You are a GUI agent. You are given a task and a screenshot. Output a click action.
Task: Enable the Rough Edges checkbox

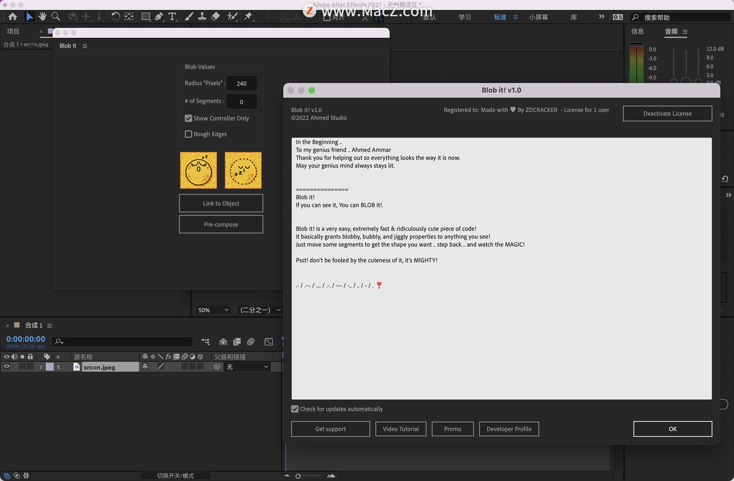(x=188, y=134)
